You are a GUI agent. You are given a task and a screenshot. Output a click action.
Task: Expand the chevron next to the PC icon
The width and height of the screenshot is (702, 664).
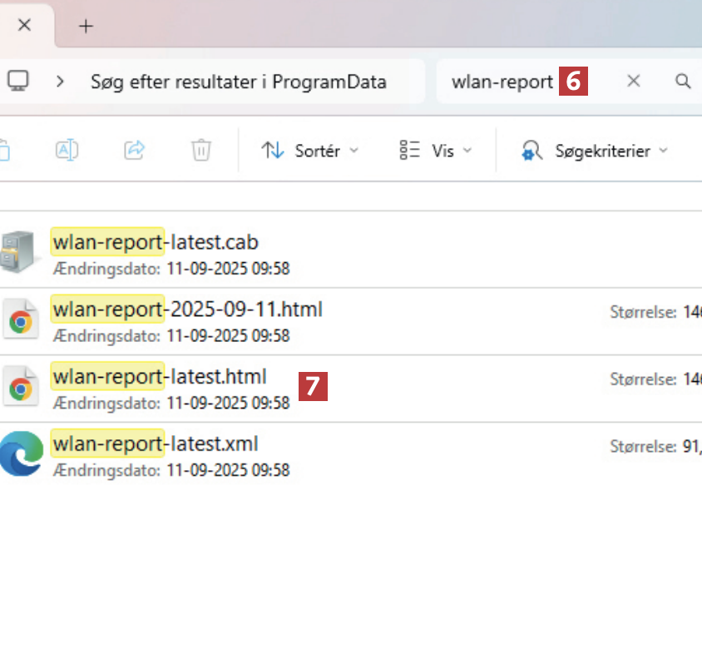[x=60, y=82]
